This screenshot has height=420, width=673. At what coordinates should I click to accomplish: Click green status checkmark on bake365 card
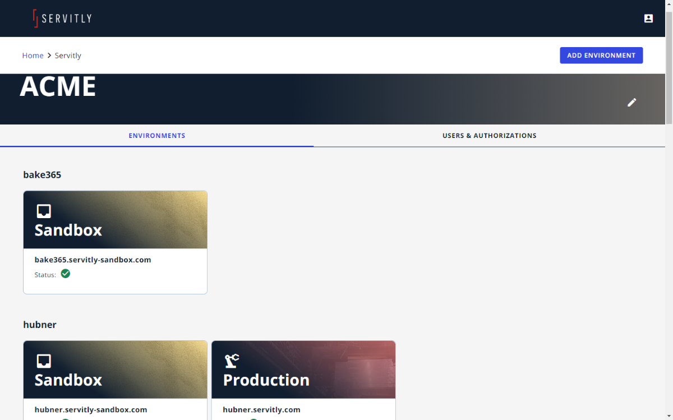(66, 274)
